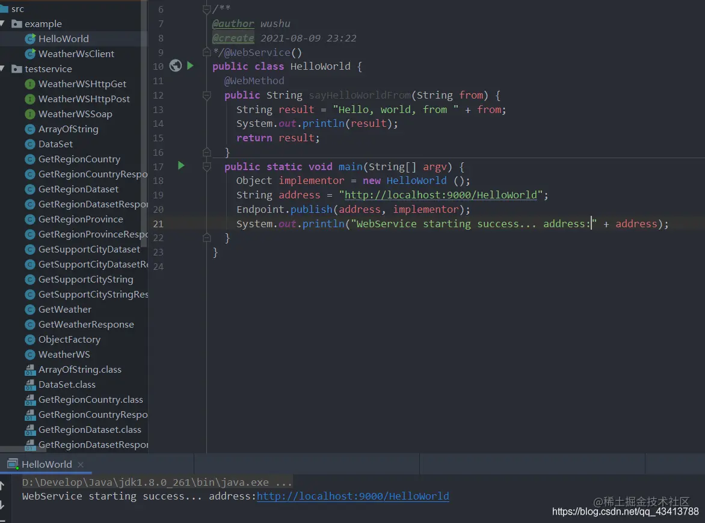
Task: Select DataSet.class compiled file
Action: pos(67,385)
